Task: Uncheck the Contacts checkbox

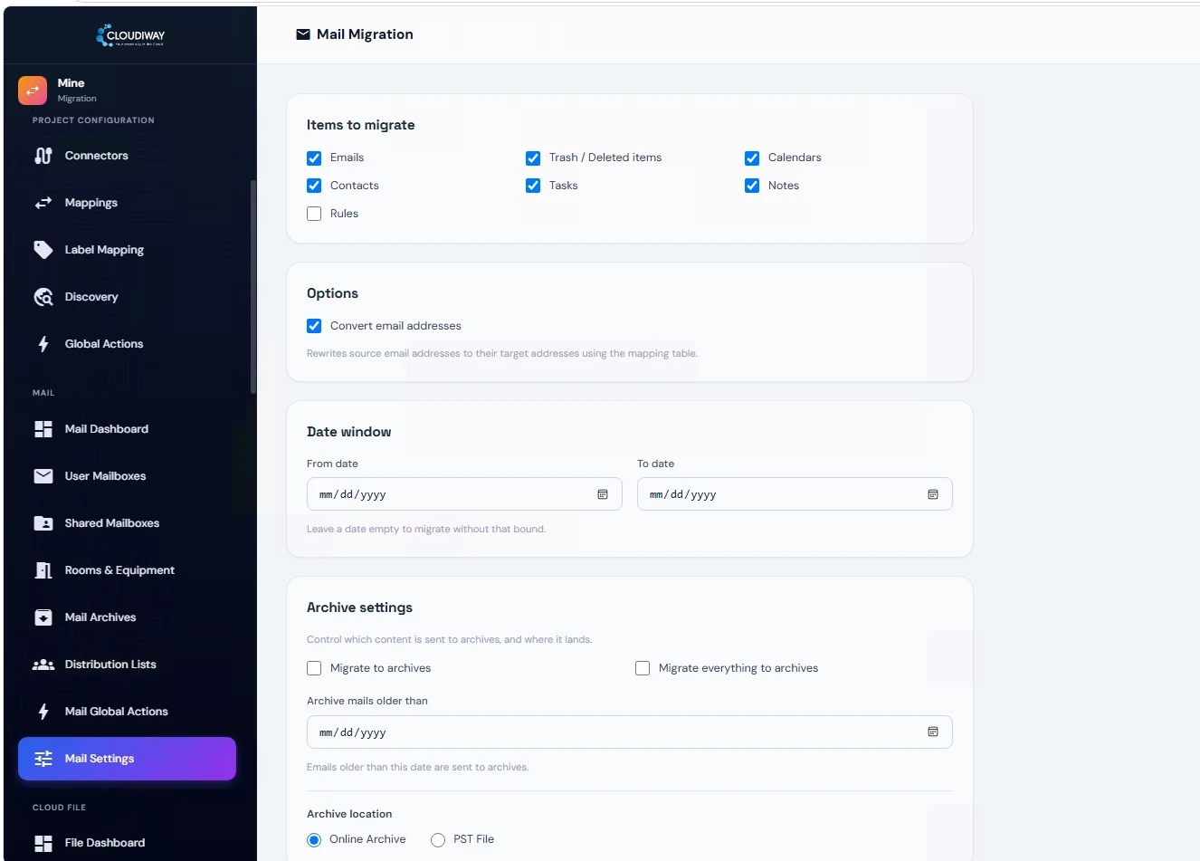Action: 314,186
